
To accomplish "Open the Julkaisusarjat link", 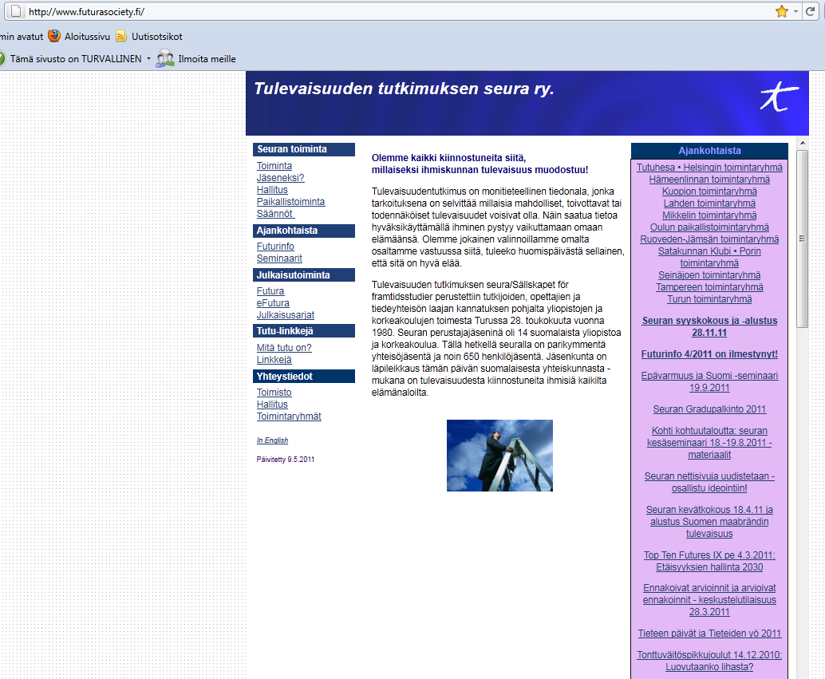I will click(286, 315).
